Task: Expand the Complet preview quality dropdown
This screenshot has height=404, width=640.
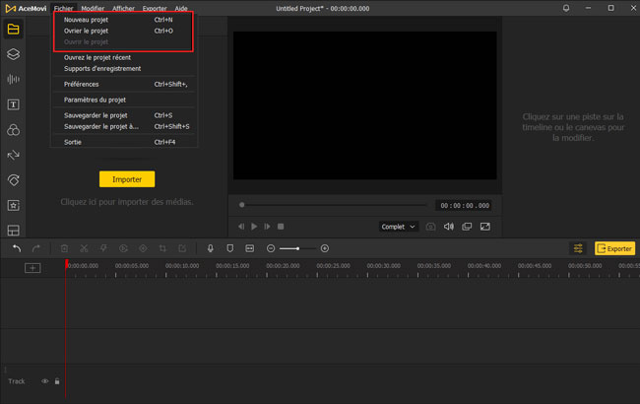Action: tap(398, 227)
